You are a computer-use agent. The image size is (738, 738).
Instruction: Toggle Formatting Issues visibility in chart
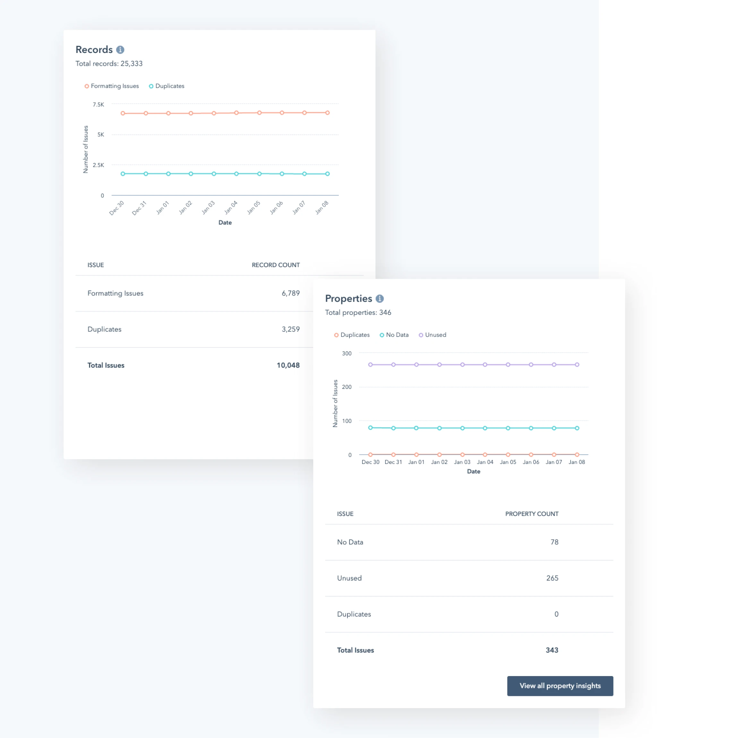pyautogui.click(x=109, y=86)
